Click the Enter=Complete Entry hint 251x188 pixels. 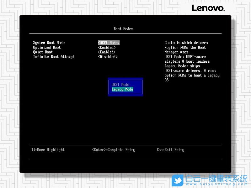tap(114, 150)
